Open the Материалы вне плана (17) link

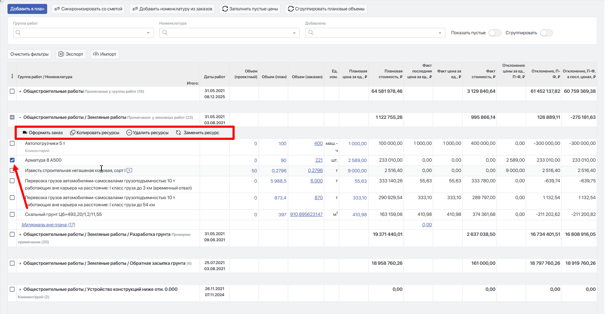[x=48, y=225]
